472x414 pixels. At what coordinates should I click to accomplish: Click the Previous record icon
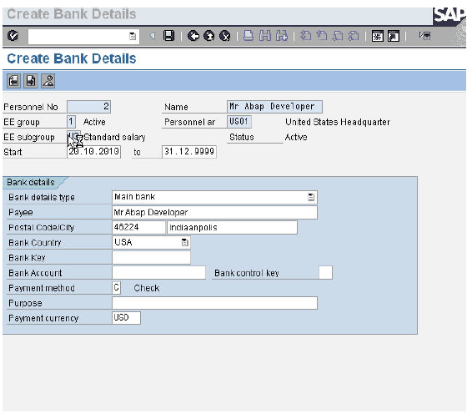point(13,81)
